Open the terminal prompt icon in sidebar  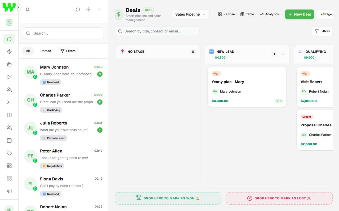9,102
